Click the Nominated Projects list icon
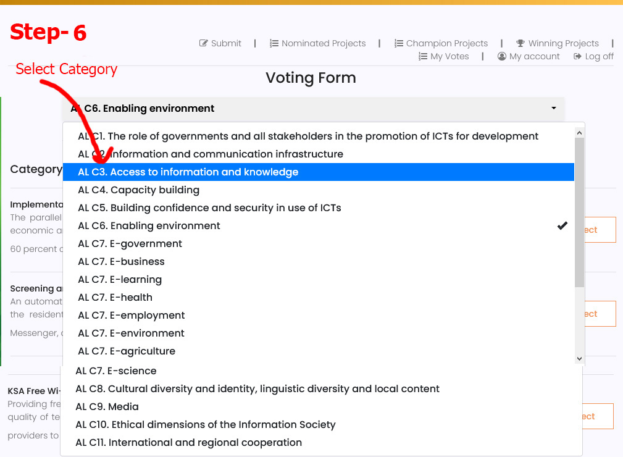The height and width of the screenshot is (457, 623). point(274,43)
